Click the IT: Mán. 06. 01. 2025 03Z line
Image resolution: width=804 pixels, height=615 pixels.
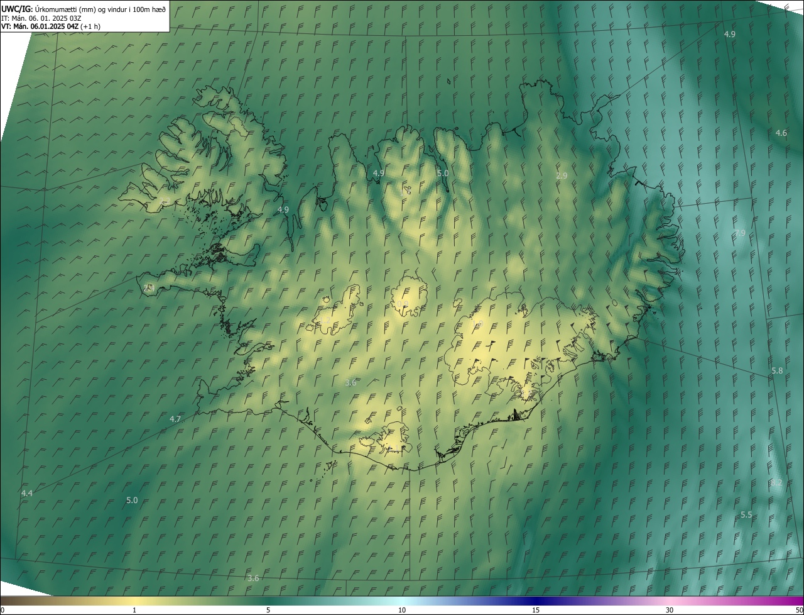coord(42,18)
